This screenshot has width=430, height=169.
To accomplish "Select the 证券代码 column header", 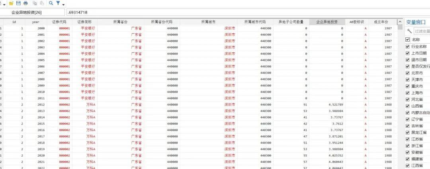I will tap(59, 22).
